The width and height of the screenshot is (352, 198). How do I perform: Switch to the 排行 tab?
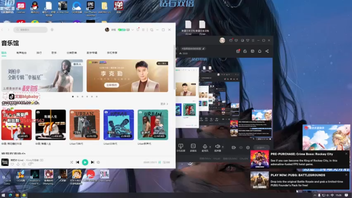click(x=39, y=53)
